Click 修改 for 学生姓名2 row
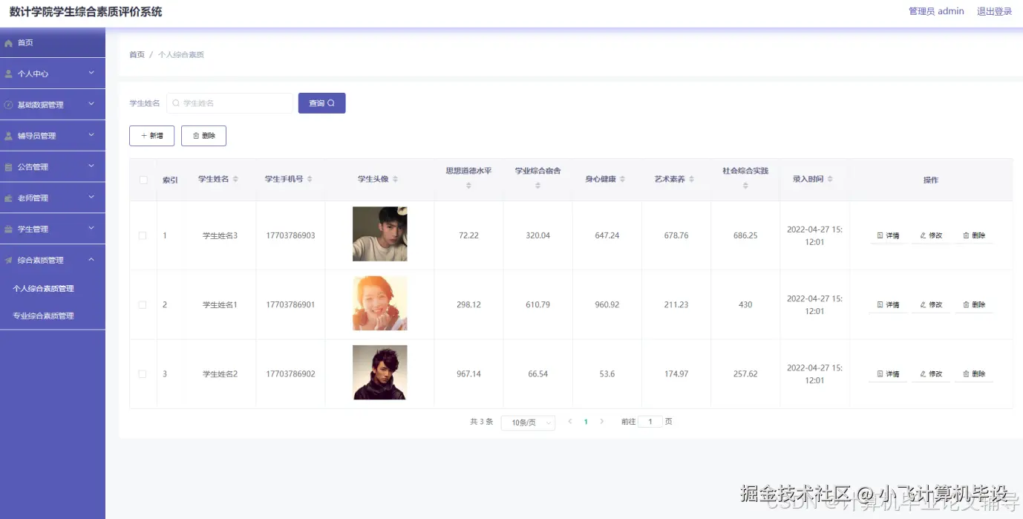Screen dimensions: 1023x519 point(931,374)
